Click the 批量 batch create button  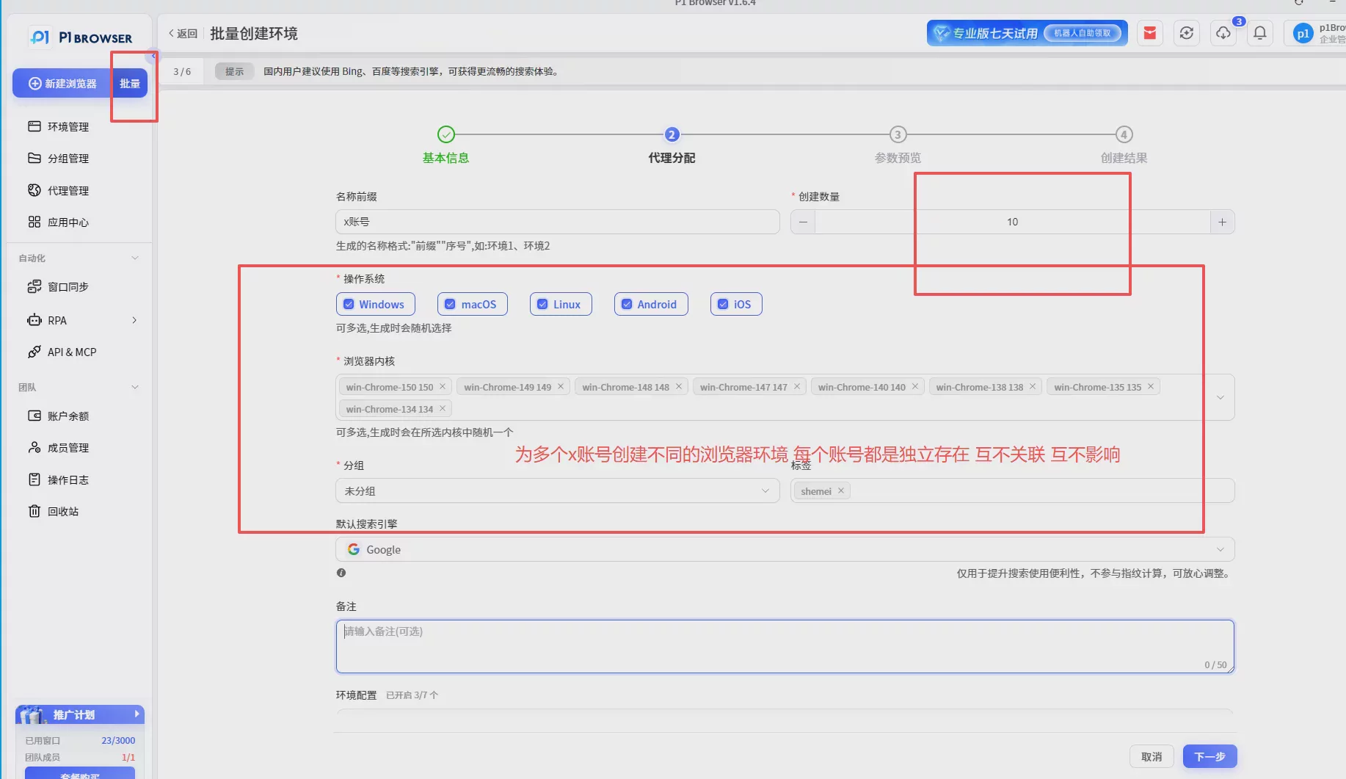[x=130, y=84]
